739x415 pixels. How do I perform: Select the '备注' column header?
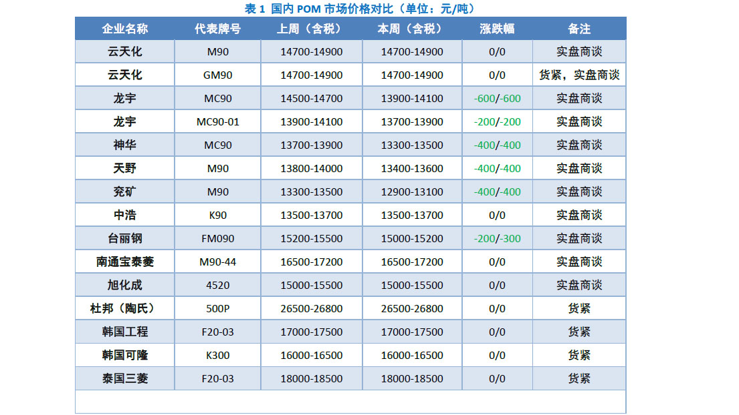(x=579, y=29)
